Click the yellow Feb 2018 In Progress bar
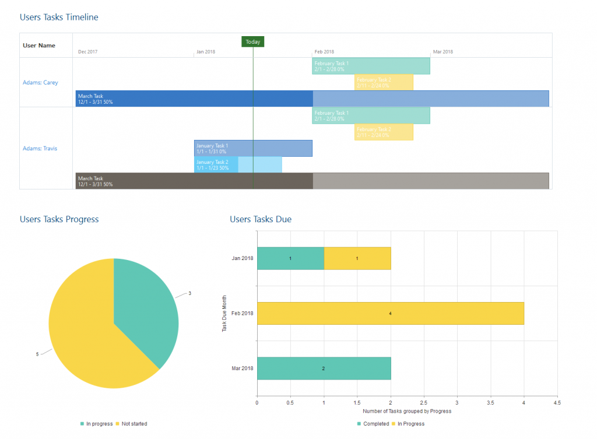This screenshot has width=597, height=439. coord(391,313)
